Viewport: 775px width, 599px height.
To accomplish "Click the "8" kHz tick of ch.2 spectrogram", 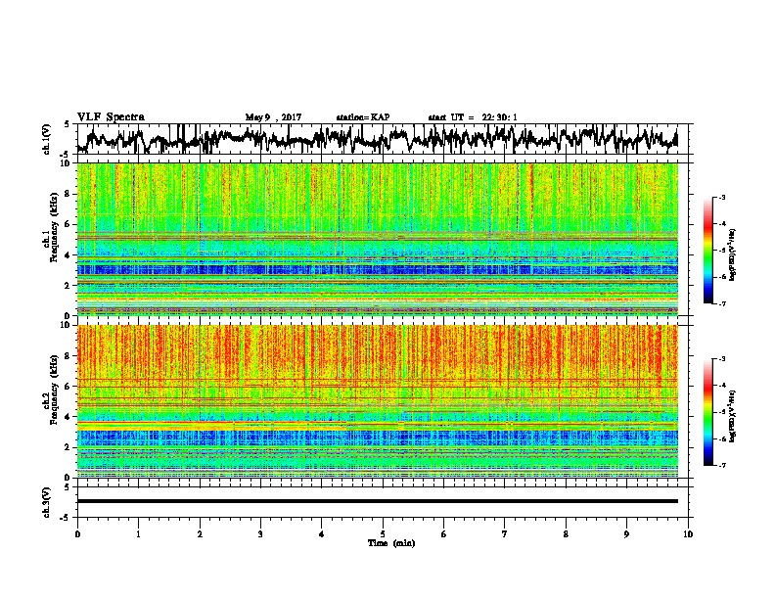I will [x=68, y=356].
